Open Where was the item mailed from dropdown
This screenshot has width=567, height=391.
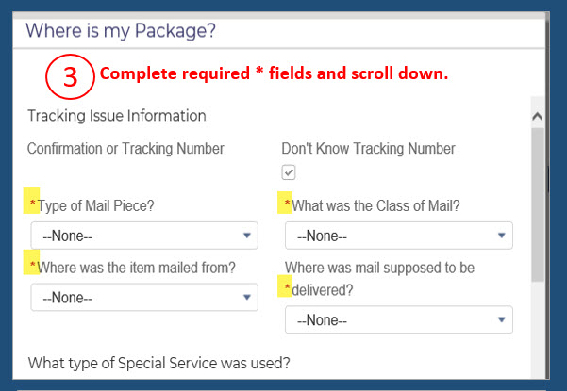tap(144, 297)
